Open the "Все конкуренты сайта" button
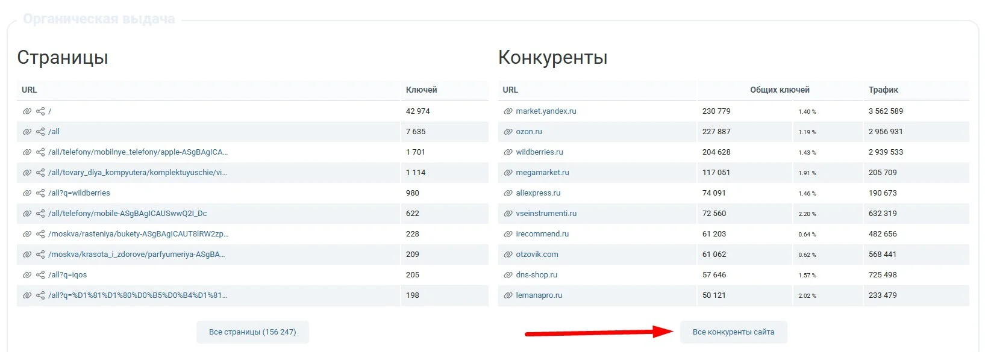This screenshot has height=352, width=985. coord(733,332)
